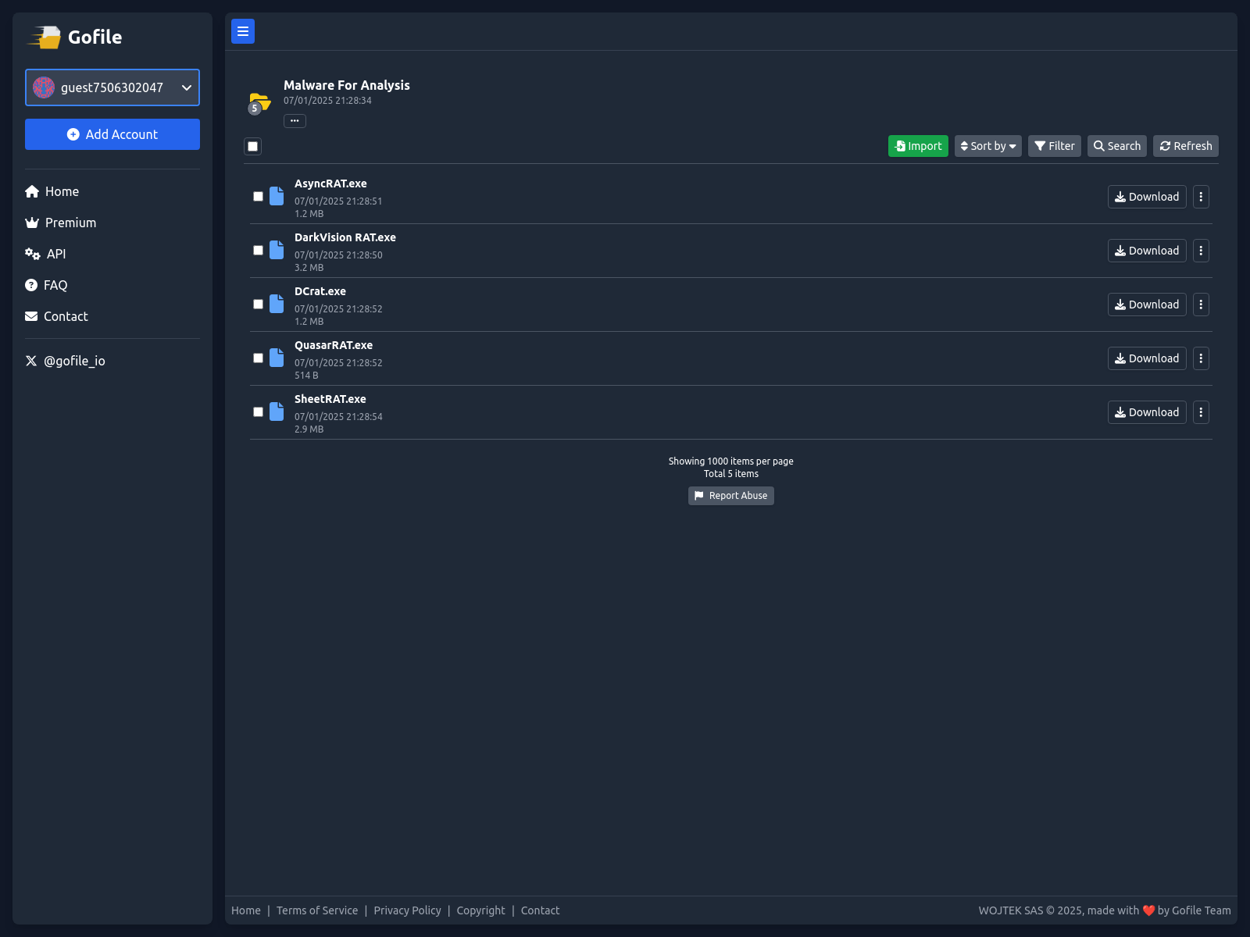Viewport: 1250px width, 937px height.
Task: Open the folder options ellipsis menu
Action: (295, 121)
